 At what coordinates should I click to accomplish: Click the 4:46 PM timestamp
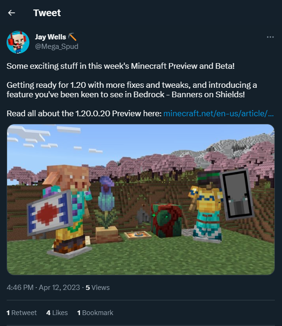point(20,288)
